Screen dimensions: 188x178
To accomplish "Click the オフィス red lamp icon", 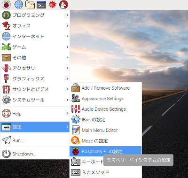I will [6, 26].
